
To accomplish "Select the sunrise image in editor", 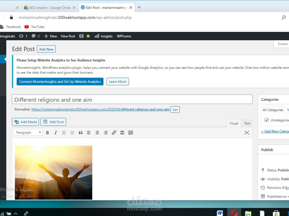I will [53, 173].
